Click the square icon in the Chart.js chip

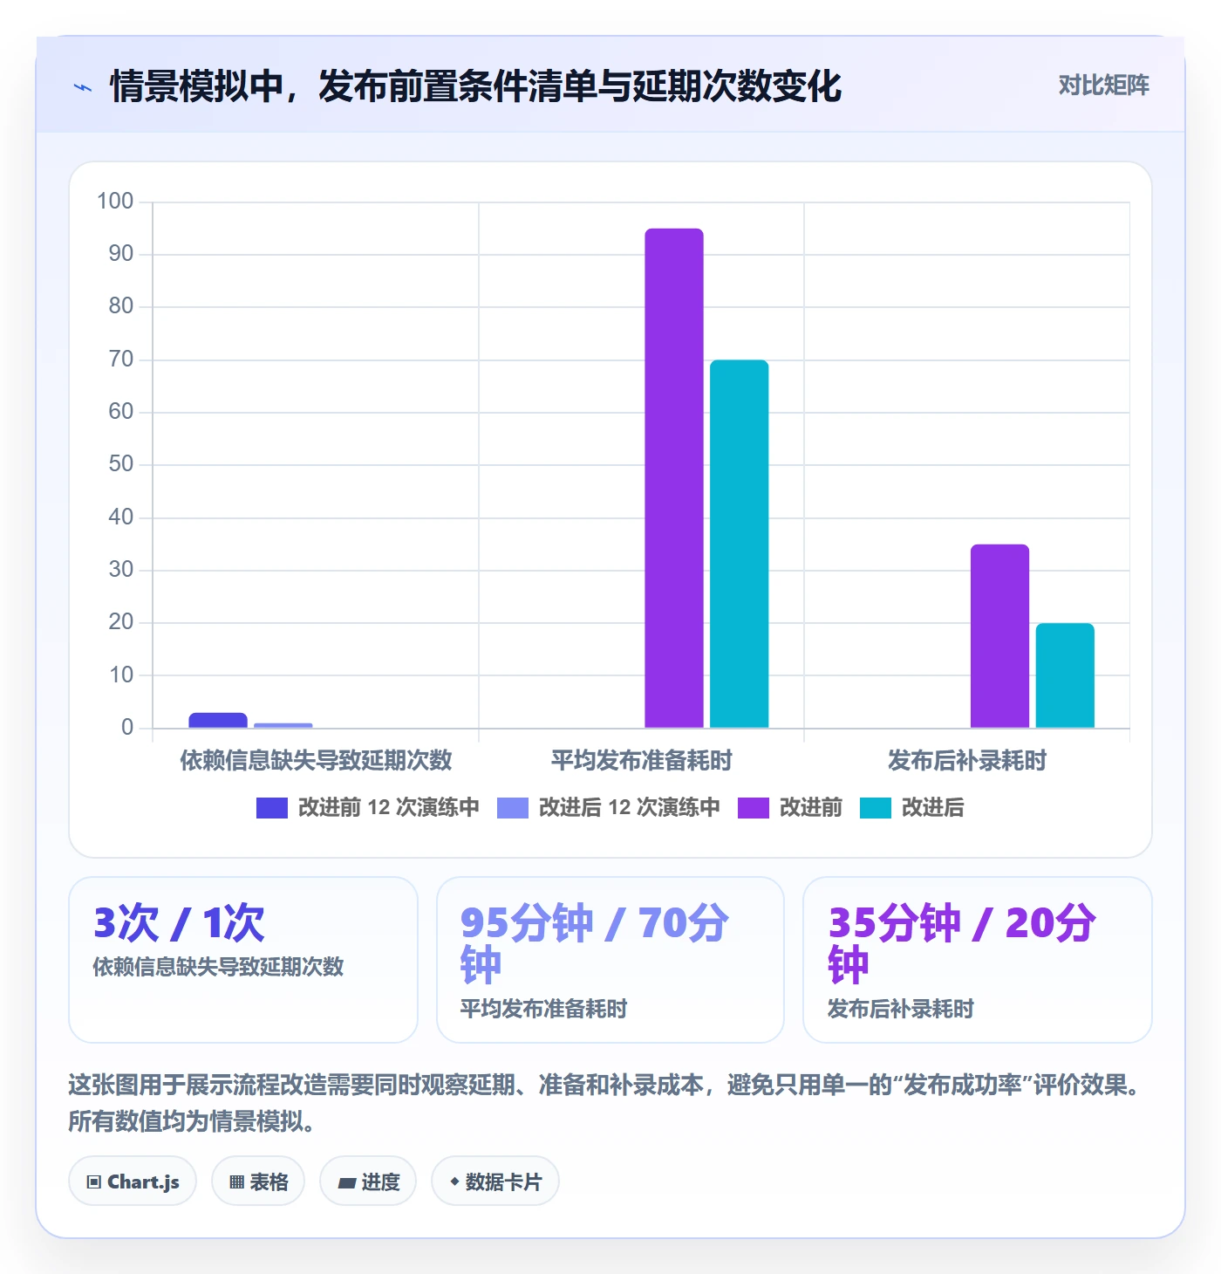tap(94, 1182)
